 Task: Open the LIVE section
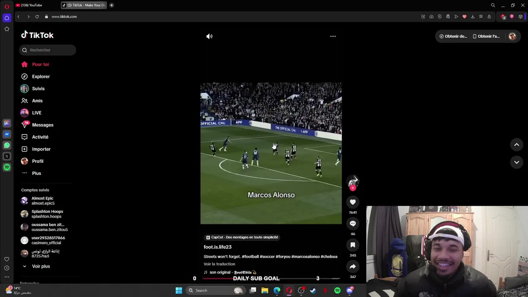[37, 113]
